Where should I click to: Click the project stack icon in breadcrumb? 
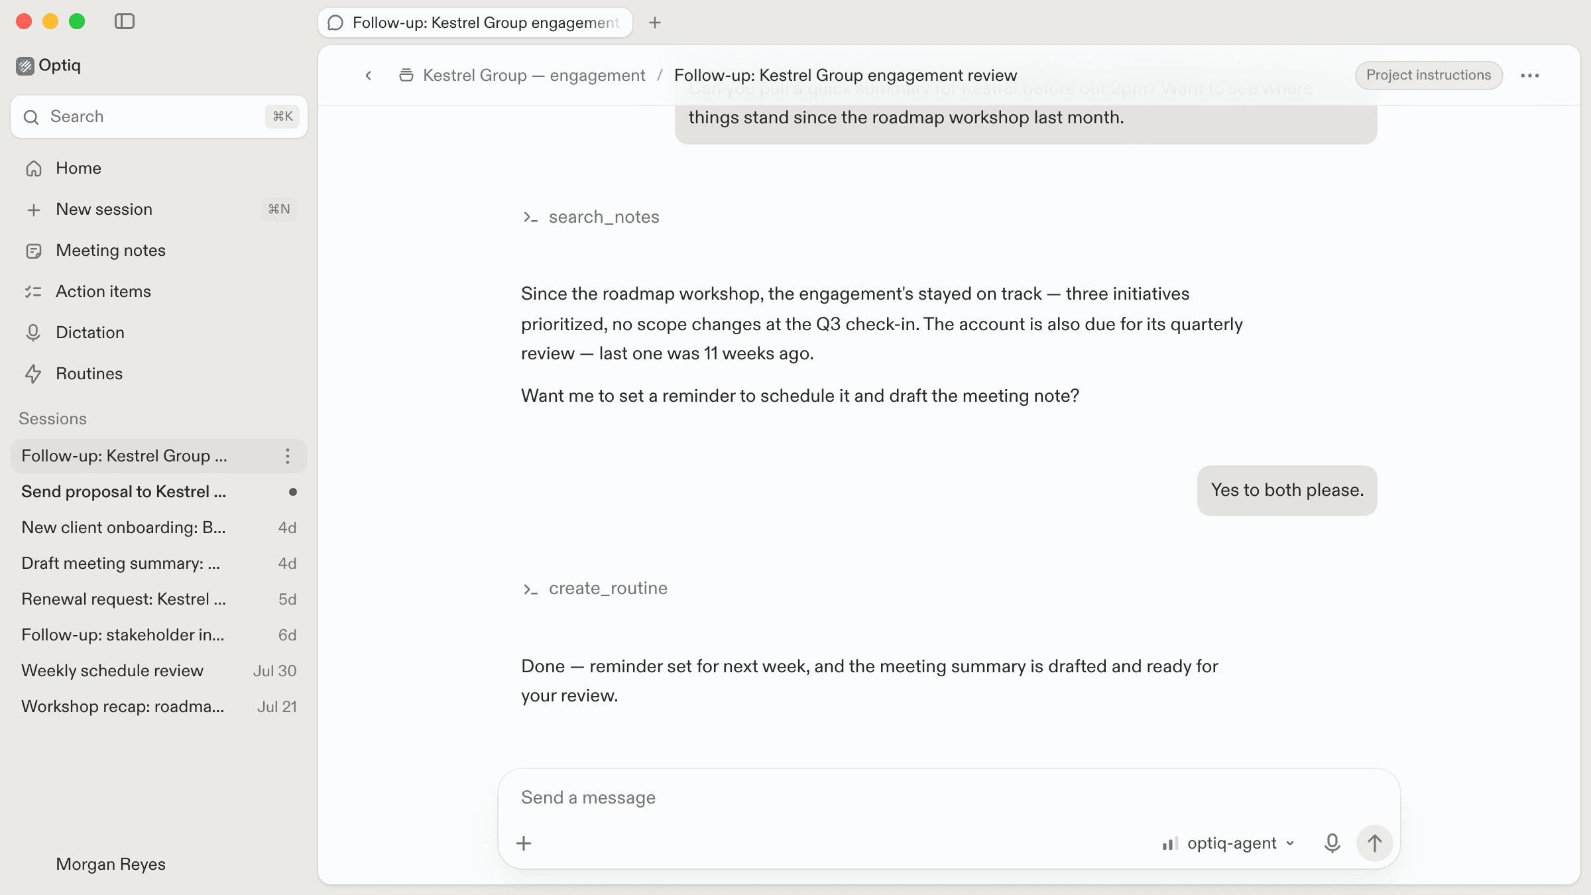(x=406, y=76)
